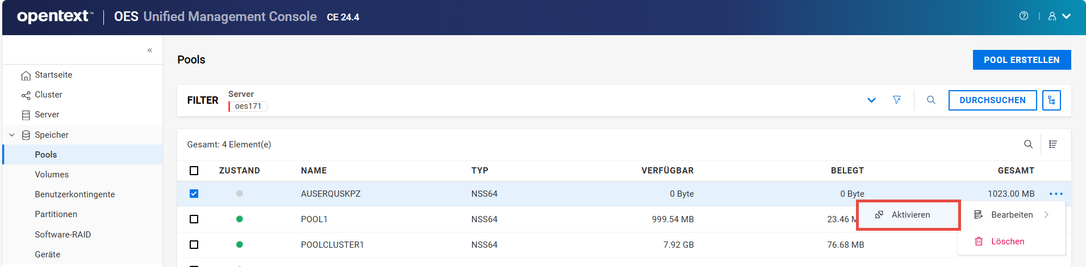Expand the filter dropdown chevron
The width and height of the screenshot is (1086, 267).
point(871,100)
